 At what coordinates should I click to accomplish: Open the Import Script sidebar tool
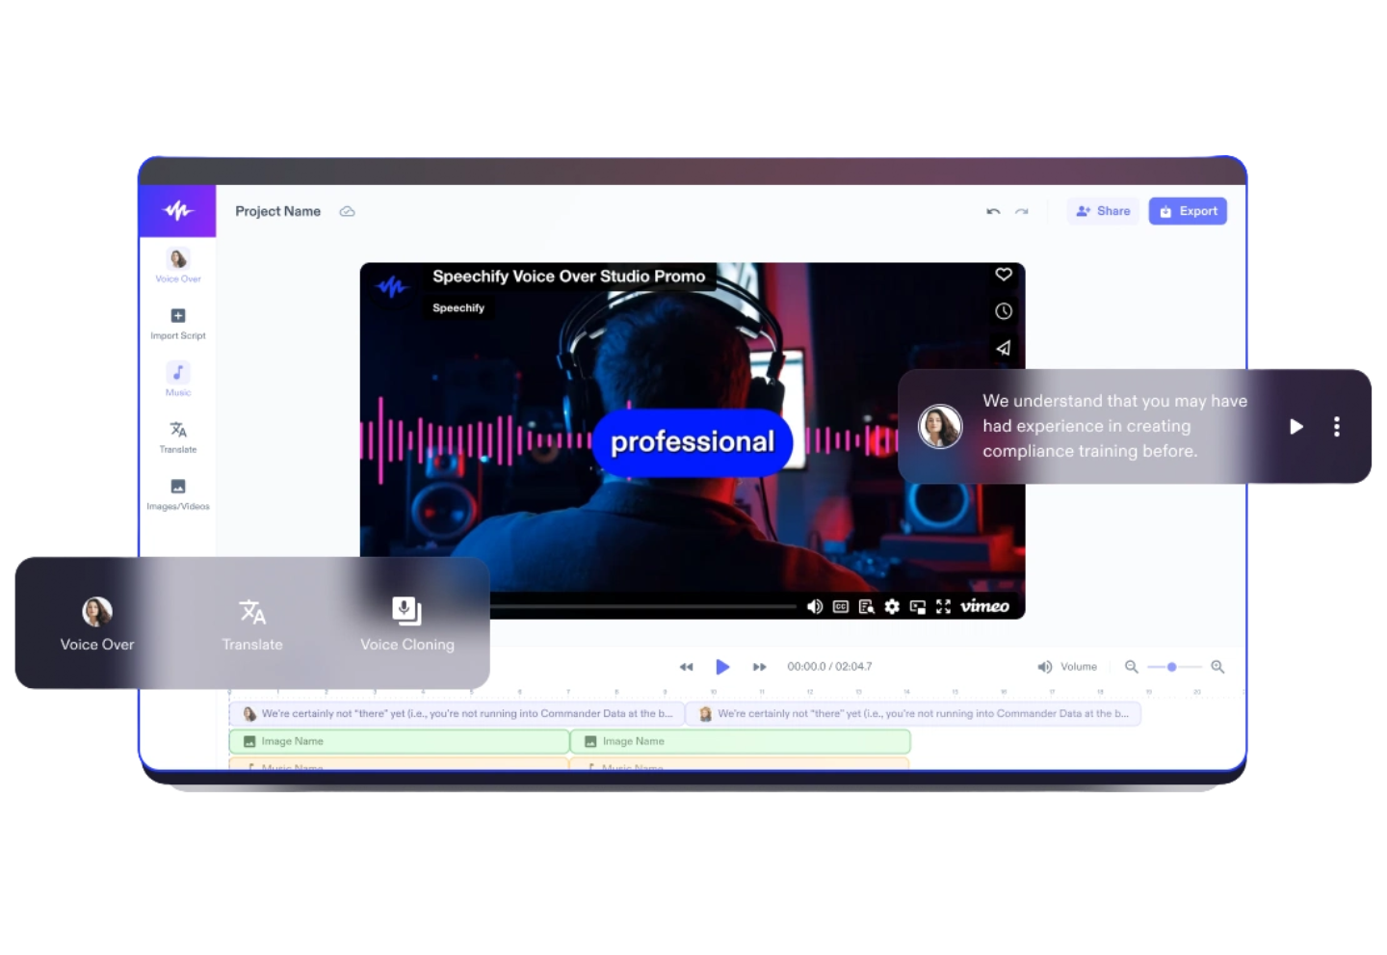(x=178, y=323)
